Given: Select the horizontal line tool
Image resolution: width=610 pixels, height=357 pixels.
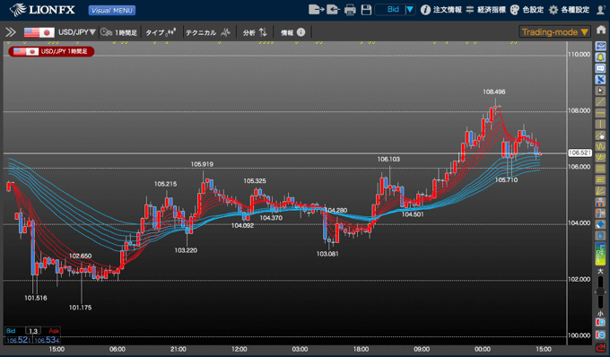Looking at the screenshot, I should (600, 113).
